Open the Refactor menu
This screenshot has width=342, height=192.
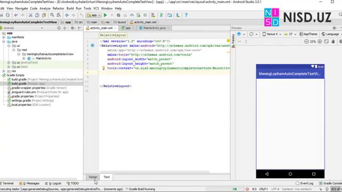58,9
